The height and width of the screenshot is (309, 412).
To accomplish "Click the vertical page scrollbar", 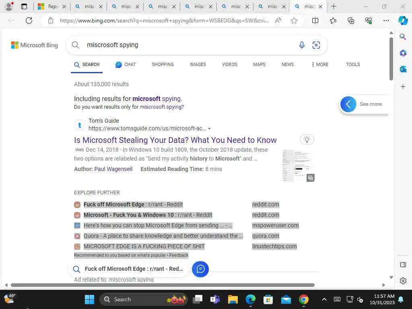I will 391,59.
